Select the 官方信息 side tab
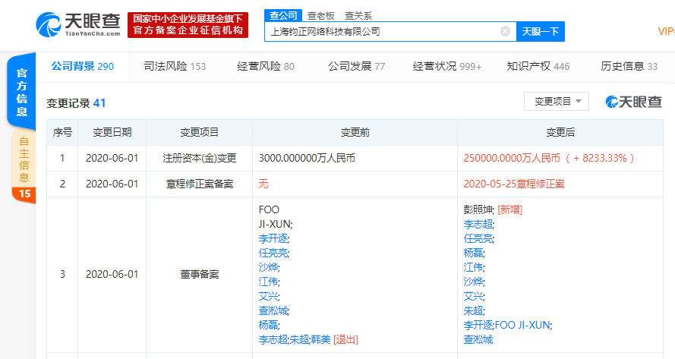This screenshot has width=675, height=359. (x=21, y=92)
